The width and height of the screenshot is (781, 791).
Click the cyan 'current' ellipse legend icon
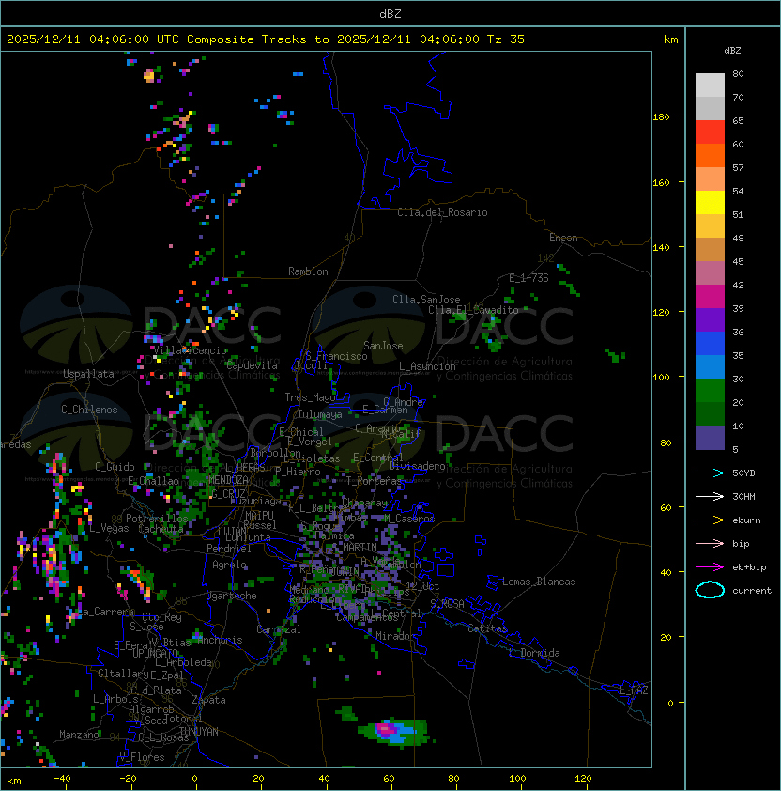(x=710, y=590)
